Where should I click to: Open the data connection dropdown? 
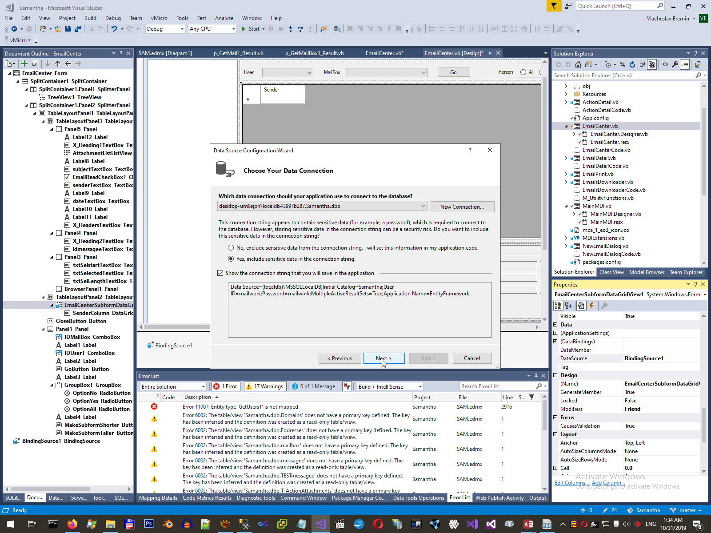(x=423, y=206)
